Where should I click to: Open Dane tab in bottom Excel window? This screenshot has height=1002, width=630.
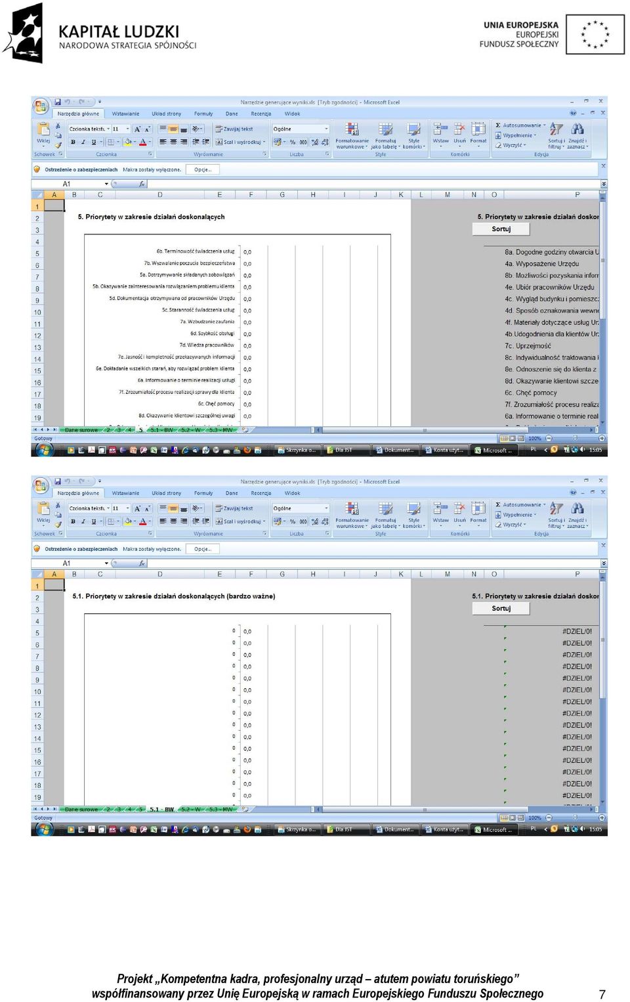(x=232, y=493)
